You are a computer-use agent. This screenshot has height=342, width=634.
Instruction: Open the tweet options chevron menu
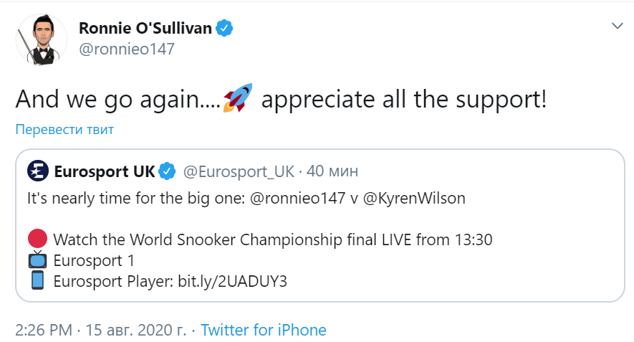click(x=617, y=27)
